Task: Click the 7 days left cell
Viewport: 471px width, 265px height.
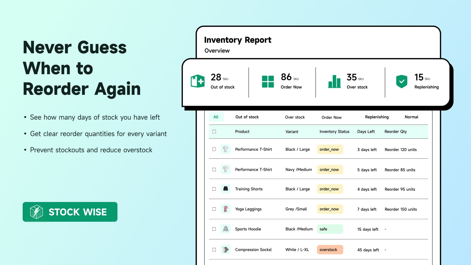Action: (x=367, y=209)
